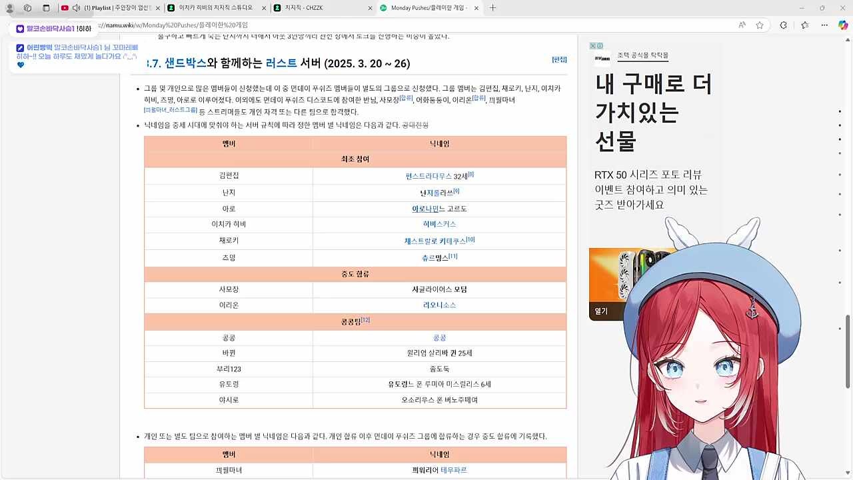Screen dimensions: 853x480
Task: Open the blue 콩콩 nickname link
Action: (439, 338)
